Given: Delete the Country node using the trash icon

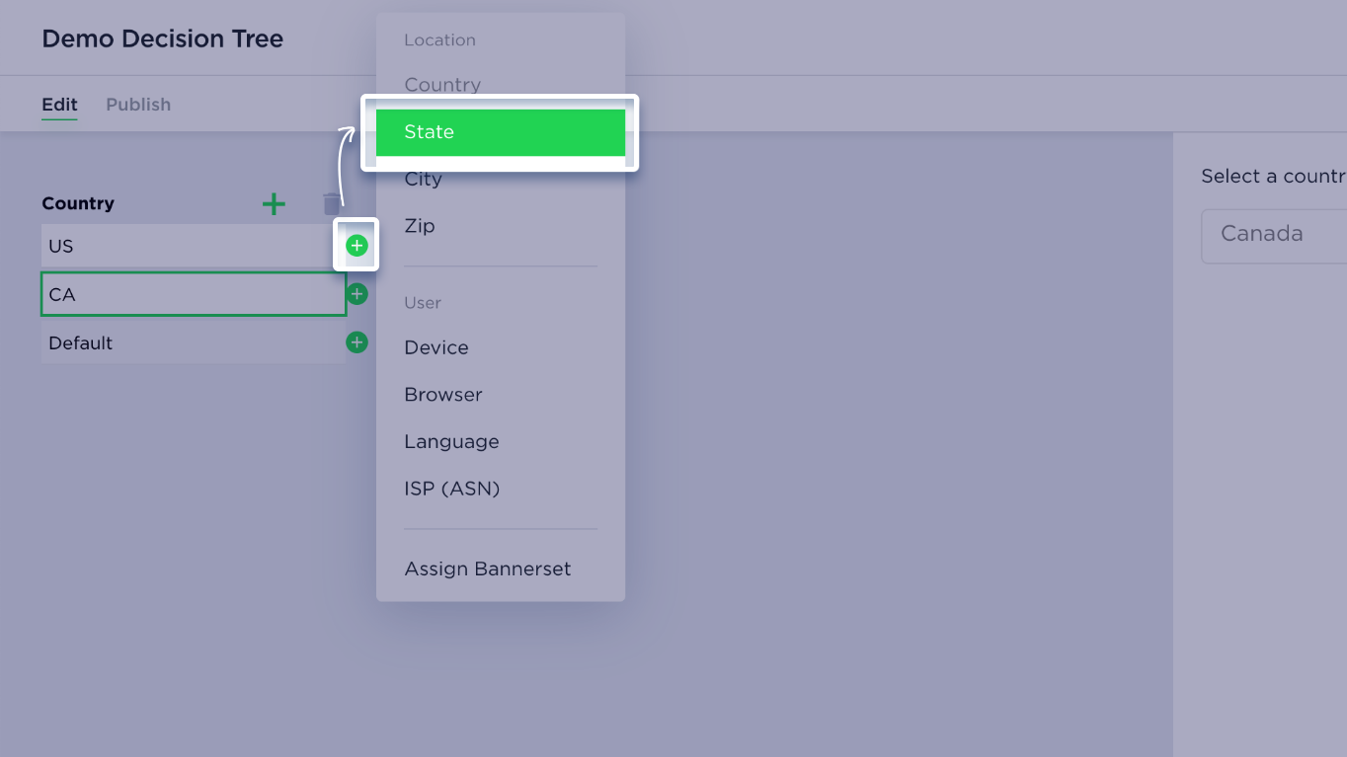Looking at the screenshot, I should (332, 204).
